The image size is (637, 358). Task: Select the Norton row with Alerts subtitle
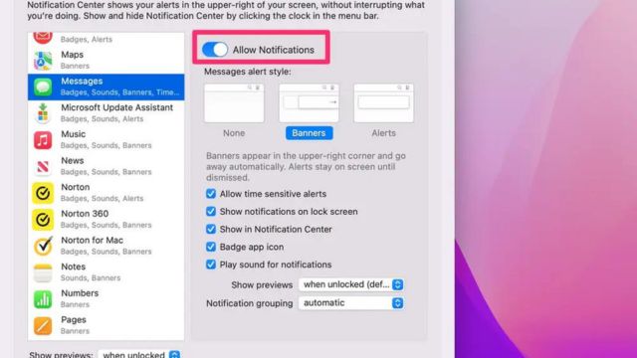(x=106, y=193)
